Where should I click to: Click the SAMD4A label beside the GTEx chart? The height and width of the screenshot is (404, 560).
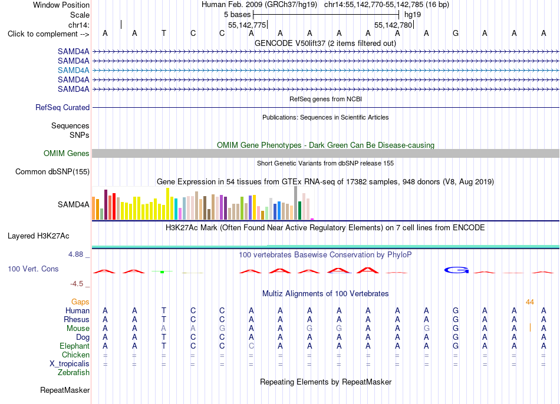(73, 204)
